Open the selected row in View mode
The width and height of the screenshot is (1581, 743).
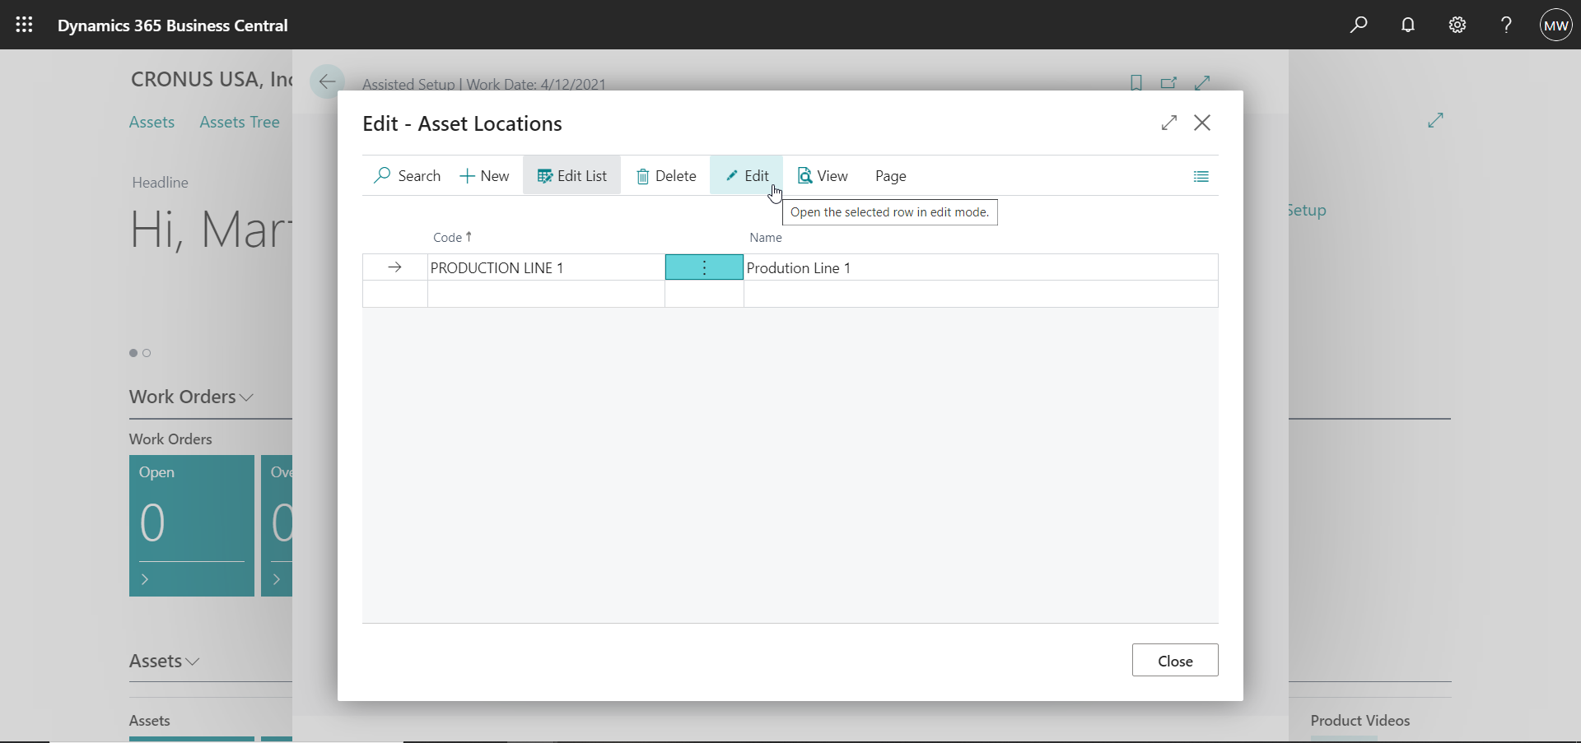(x=823, y=175)
